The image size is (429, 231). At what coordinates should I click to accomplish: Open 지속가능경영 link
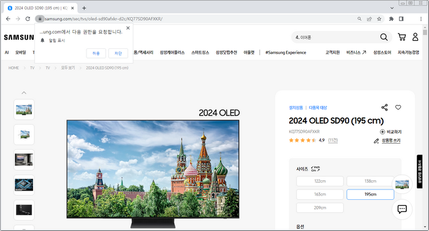408,53
